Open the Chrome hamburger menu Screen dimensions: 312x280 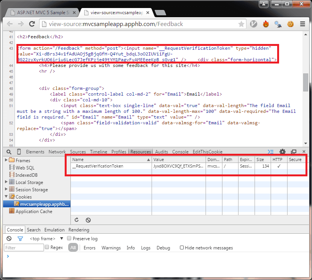pyautogui.click(x=302, y=24)
